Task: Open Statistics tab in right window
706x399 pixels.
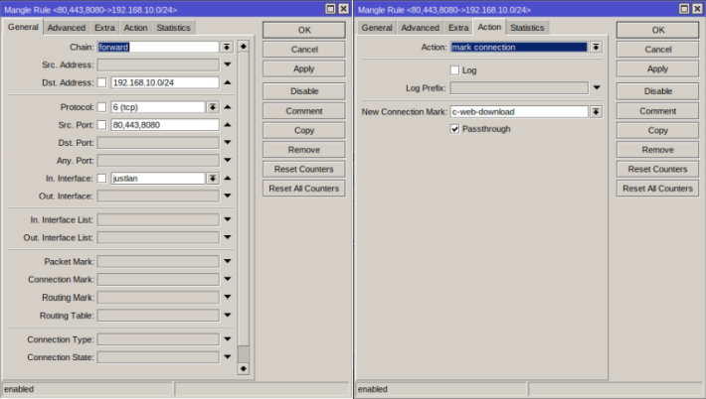Action: tap(527, 28)
